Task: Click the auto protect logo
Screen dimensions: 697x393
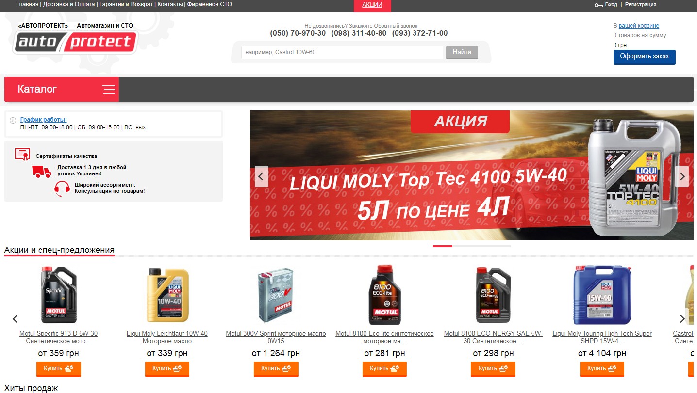Action: point(75,43)
